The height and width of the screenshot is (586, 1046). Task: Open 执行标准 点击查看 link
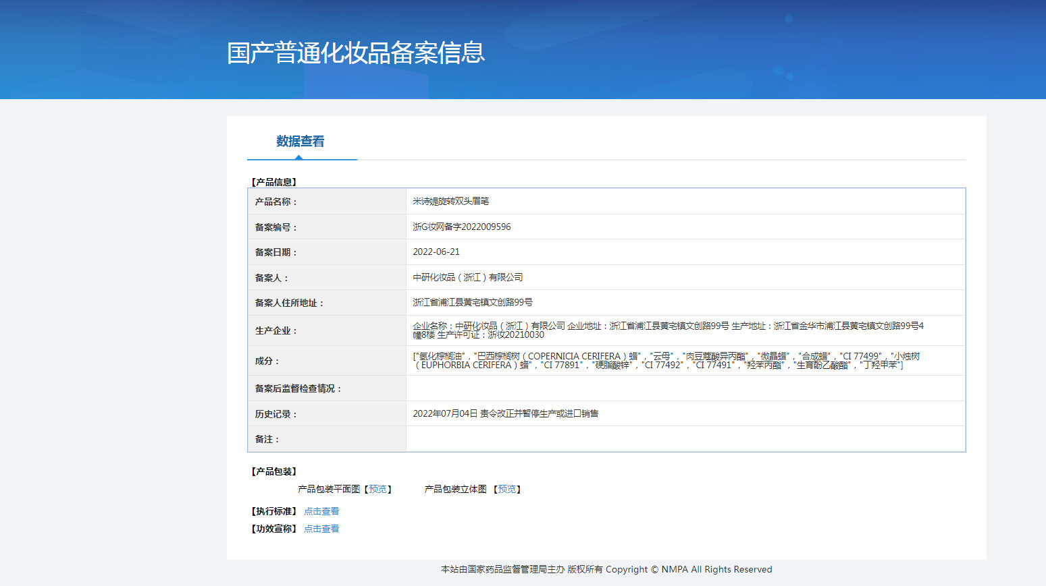(321, 511)
